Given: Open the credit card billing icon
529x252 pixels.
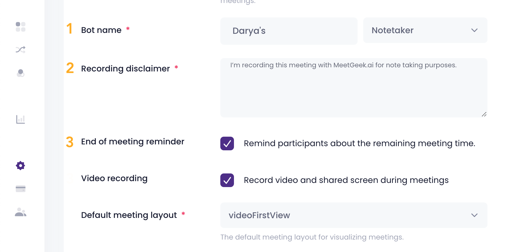Looking at the screenshot, I should [20, 189].
